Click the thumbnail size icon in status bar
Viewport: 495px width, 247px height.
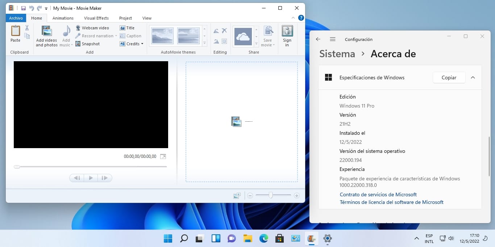point(237,196)
